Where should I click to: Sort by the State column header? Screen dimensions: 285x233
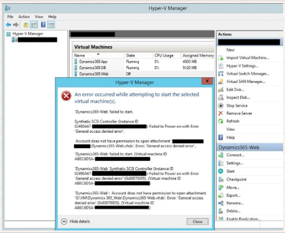pyautogui.click(x=138, y=55)
